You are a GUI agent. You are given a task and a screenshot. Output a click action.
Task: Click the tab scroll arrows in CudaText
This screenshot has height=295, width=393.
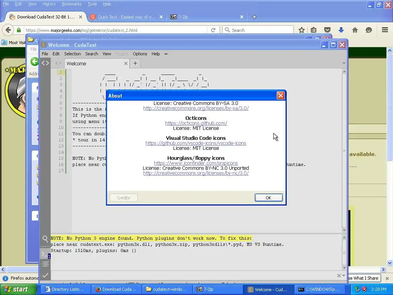(x=58, y=63)
